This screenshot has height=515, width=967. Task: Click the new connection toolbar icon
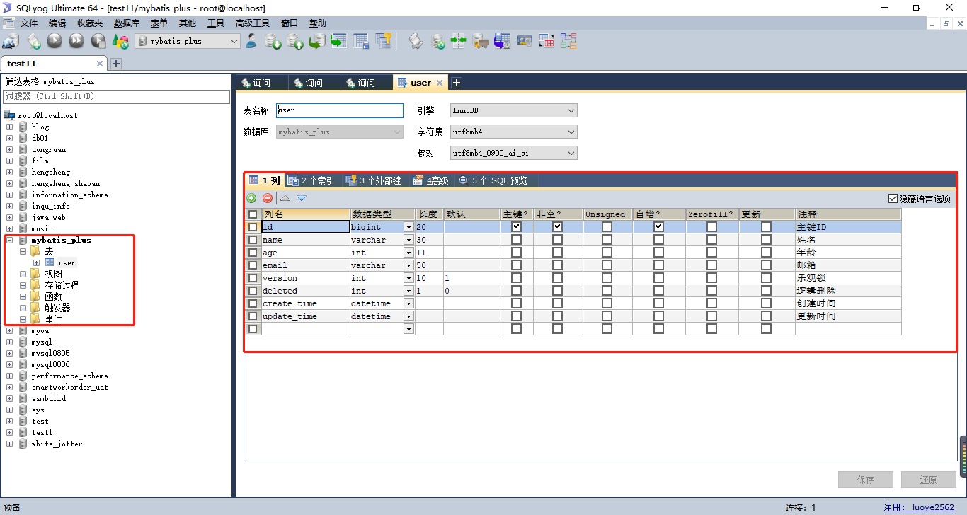(10, 41)
